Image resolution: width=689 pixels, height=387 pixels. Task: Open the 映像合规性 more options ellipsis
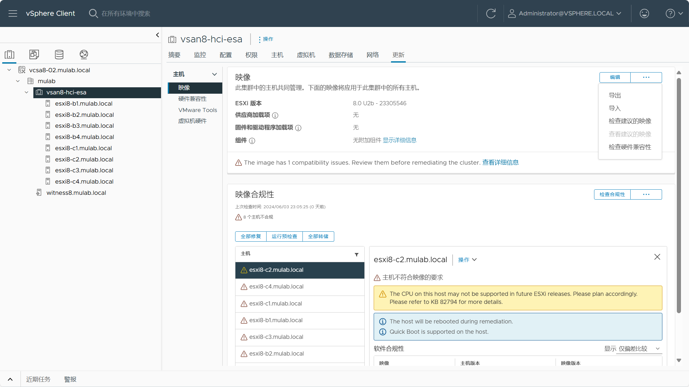[x=646, y=194]
